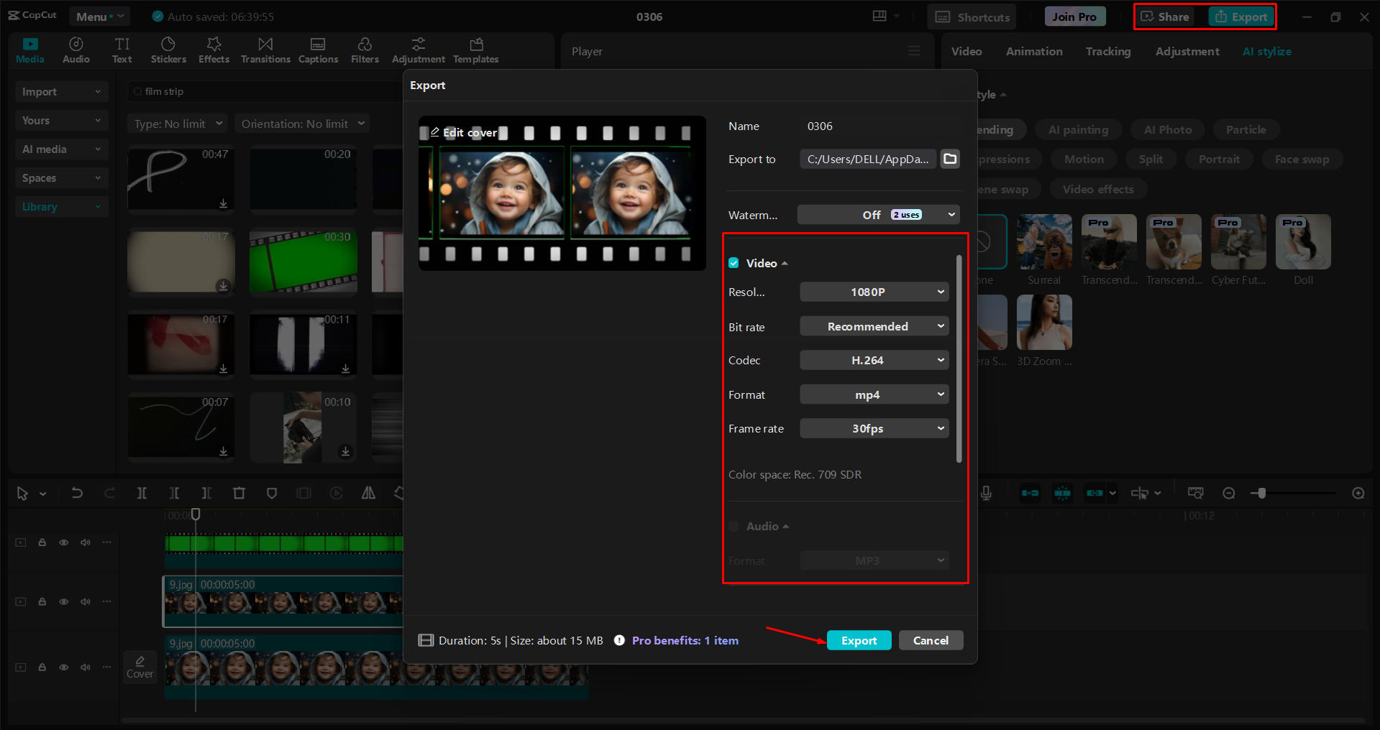Open the Menu at top left
This screenshot has width=1380, height=730.
pyautogui.click(x=99, y=16)
